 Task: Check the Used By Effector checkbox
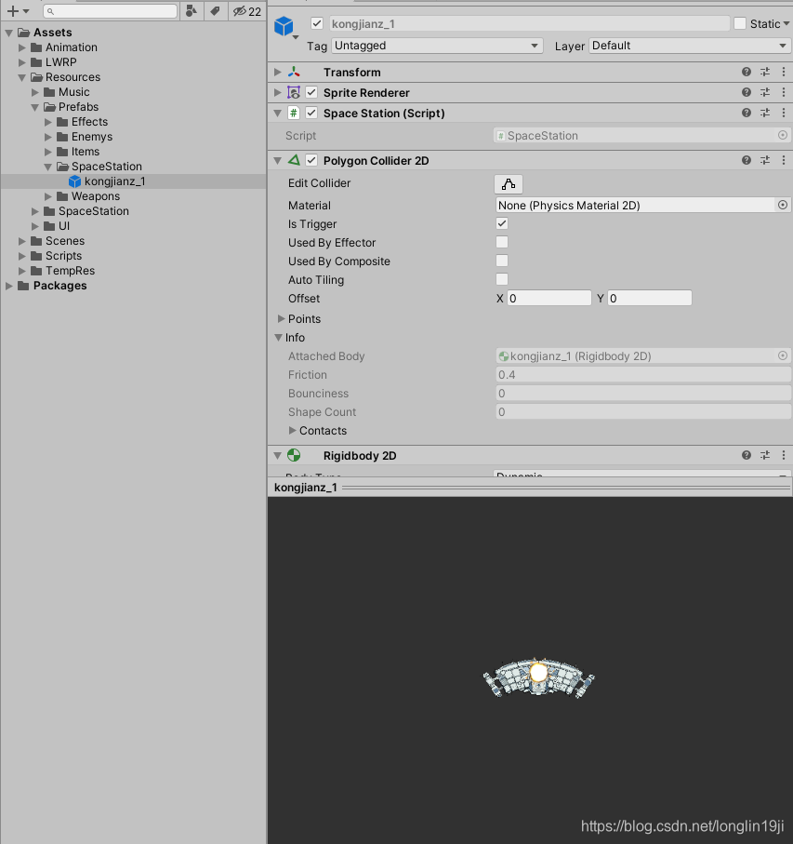tap(502, 242)
